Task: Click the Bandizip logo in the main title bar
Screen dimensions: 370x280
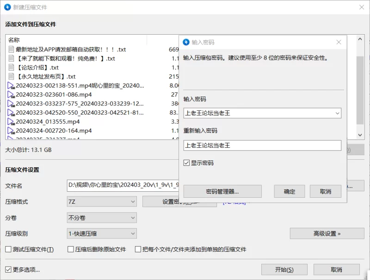Action: click(x=7, y=7)
